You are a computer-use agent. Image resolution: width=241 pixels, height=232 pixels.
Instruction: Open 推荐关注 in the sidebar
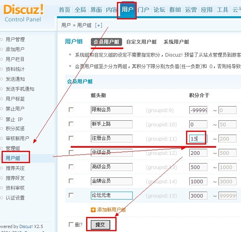click(15, 168)
